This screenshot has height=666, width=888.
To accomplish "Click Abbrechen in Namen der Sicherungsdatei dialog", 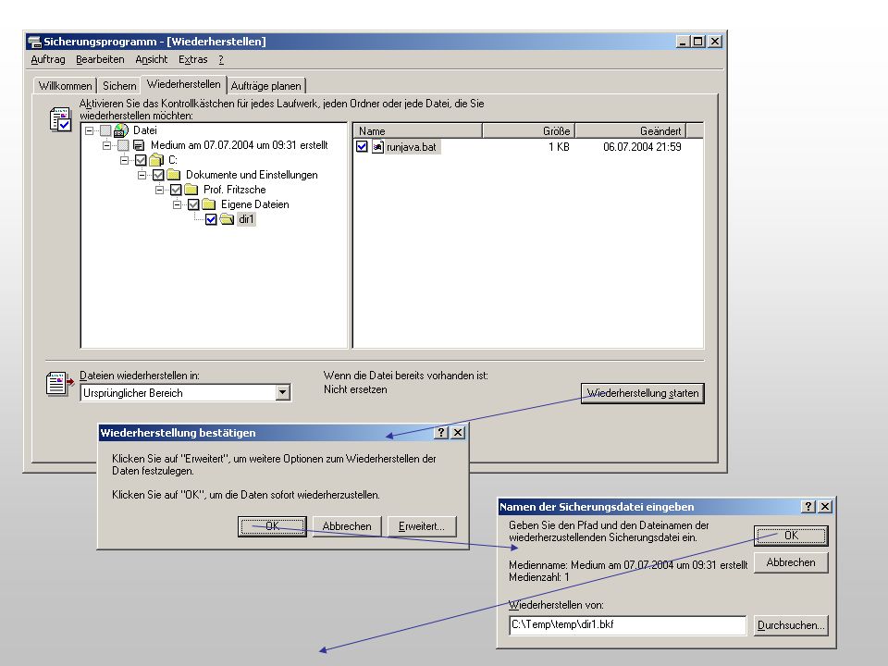I will [791, 562].
